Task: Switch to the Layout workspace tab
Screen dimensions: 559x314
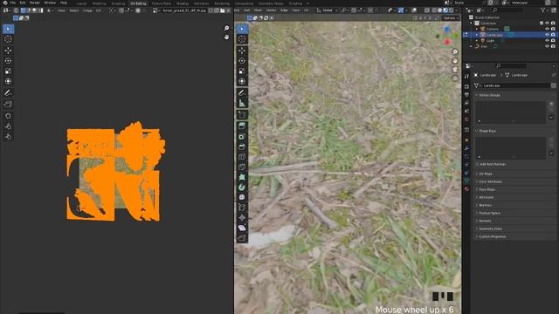Action: click(x=81, y=3)
